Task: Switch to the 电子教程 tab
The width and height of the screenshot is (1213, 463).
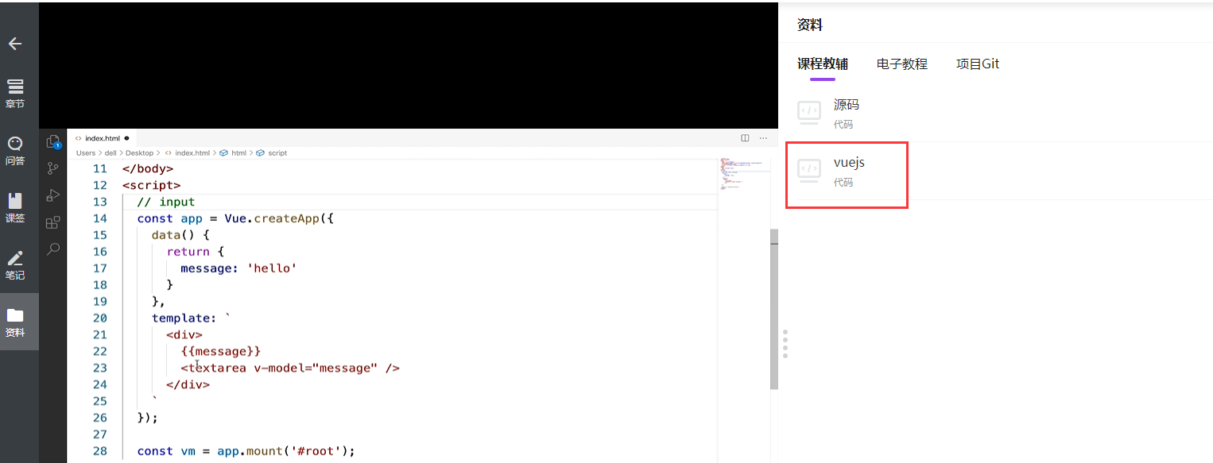Action: click(902, 64)
